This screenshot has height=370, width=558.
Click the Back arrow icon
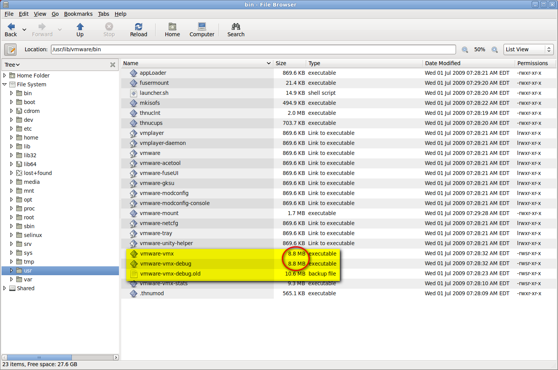(x=11, y=27)
